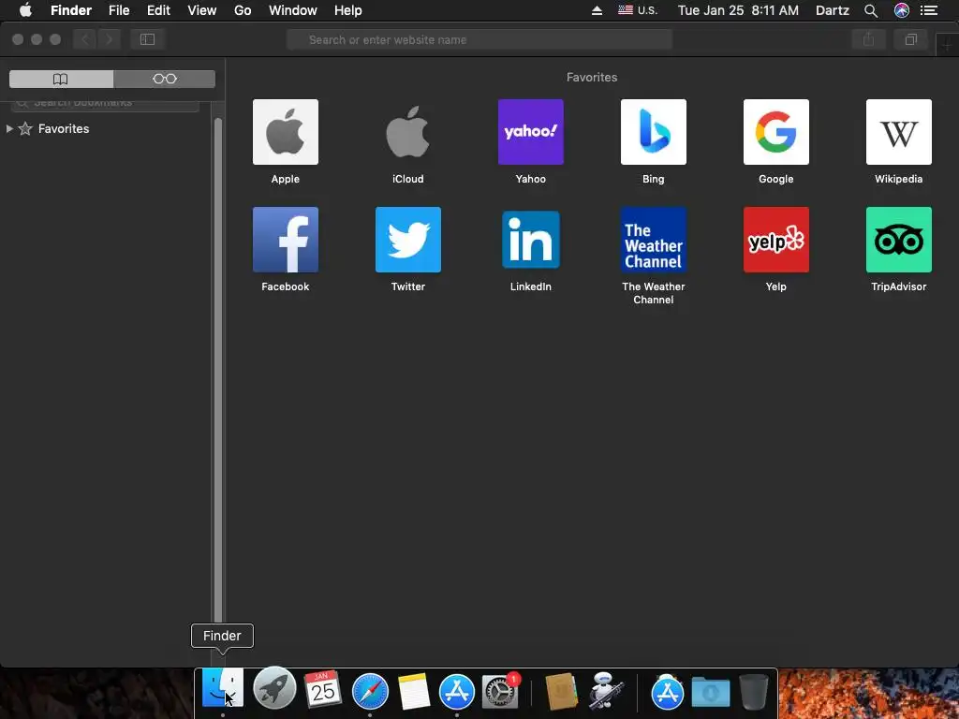Viewport: 959px width, 719px height.
Task: Open Finder in the Dock
Action: tap(223, 690)
